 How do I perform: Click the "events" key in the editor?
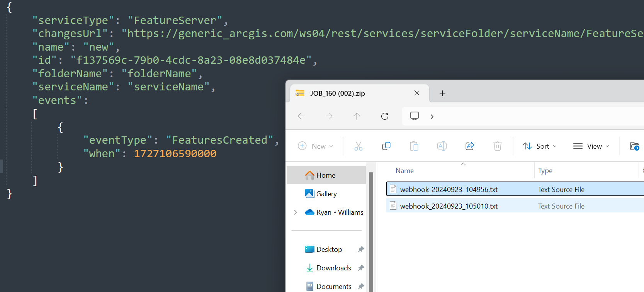click(x=57, y=100)
